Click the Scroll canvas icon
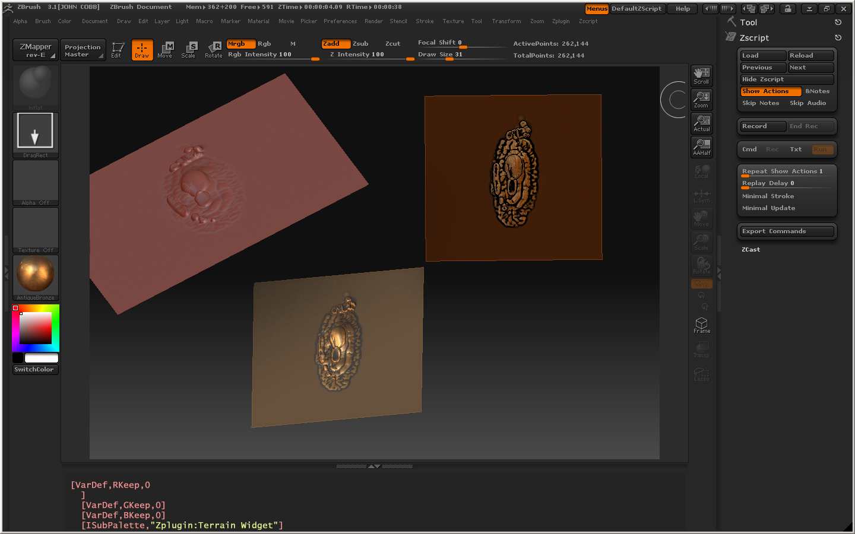The image size is (855, 534). [701, 76]
